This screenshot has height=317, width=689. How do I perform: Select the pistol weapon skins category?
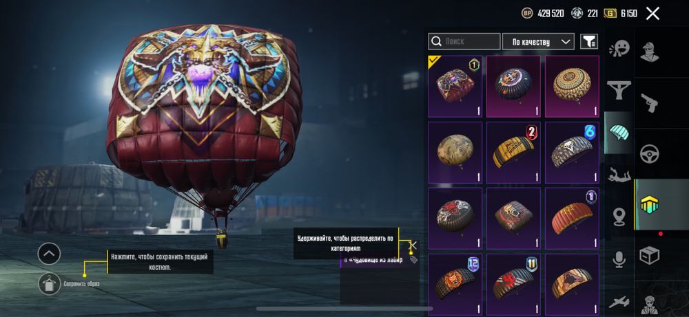[x=649, y=103]
